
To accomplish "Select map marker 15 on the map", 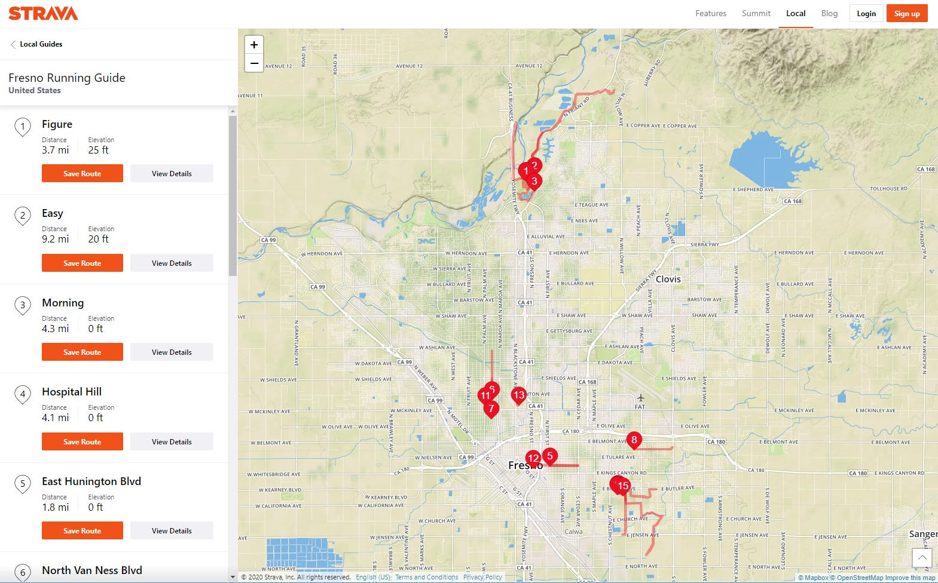I will [623, 486].
